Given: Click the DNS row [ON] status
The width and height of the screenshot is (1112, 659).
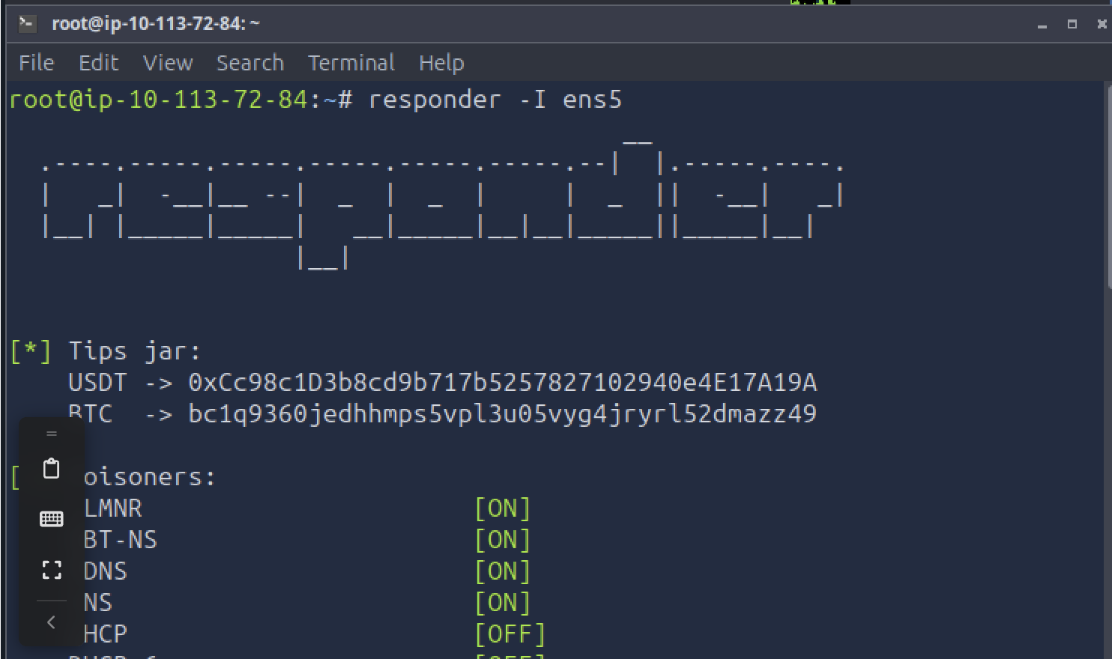Looking at the screenshot, I should [x=503, y=603].
